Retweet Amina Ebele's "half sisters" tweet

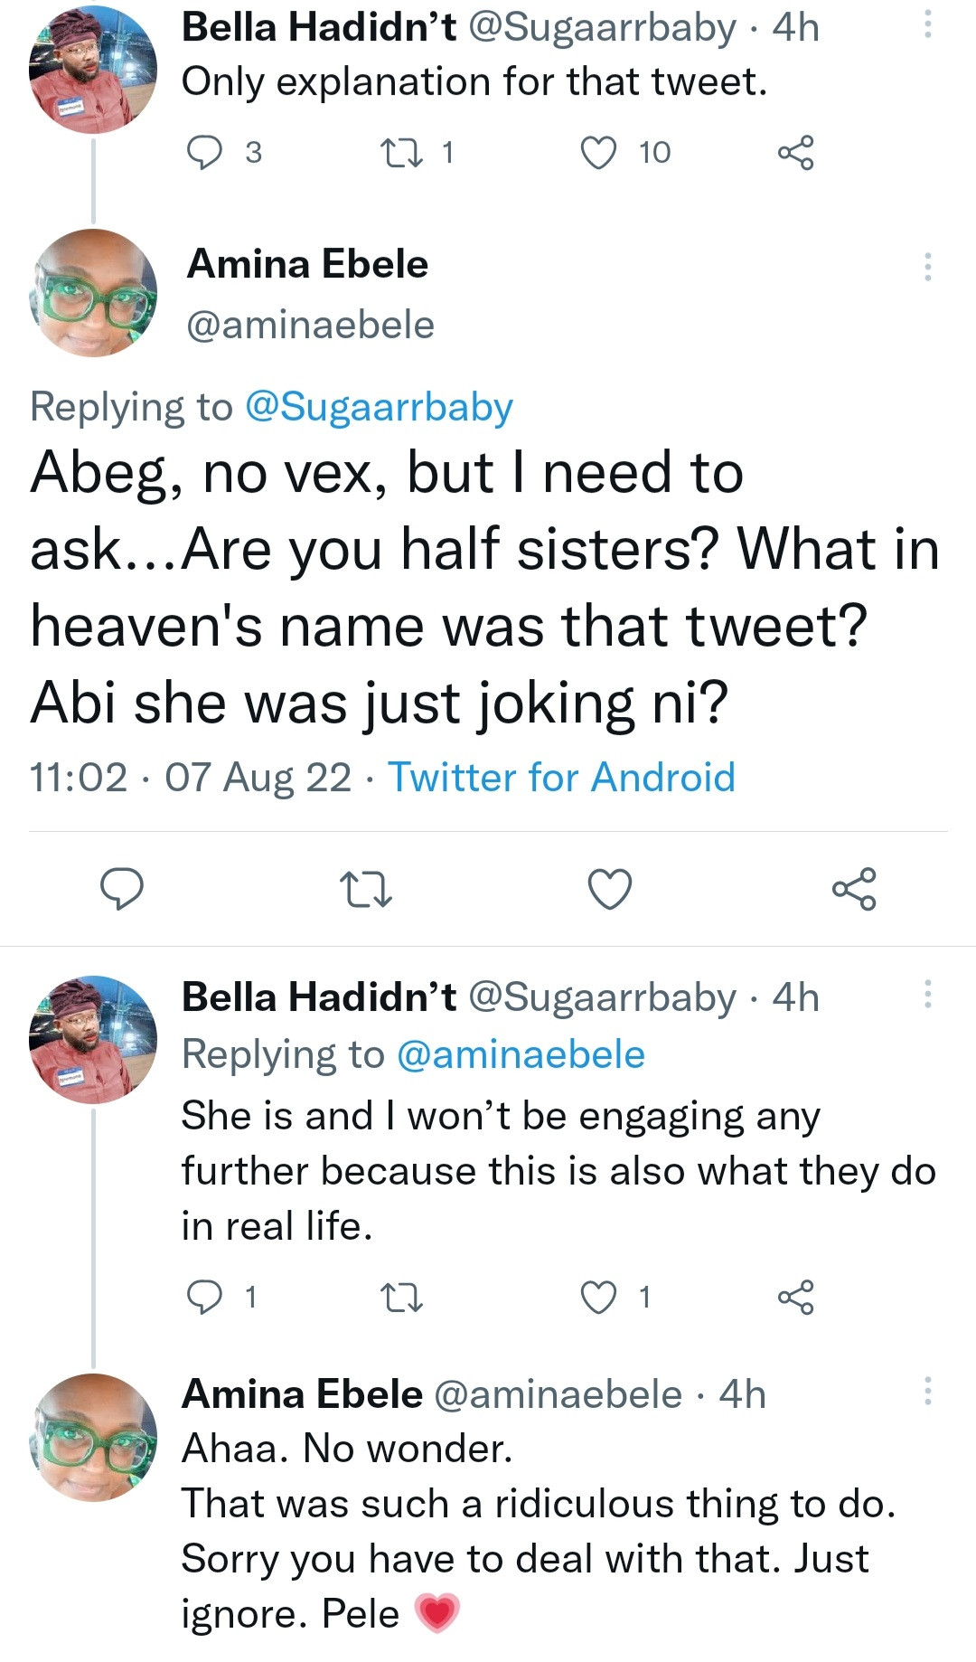tap(364, 888)
